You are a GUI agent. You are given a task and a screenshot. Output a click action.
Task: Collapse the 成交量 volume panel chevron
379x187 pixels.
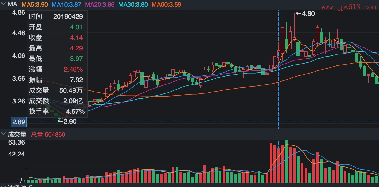click(x=3, y=134)
